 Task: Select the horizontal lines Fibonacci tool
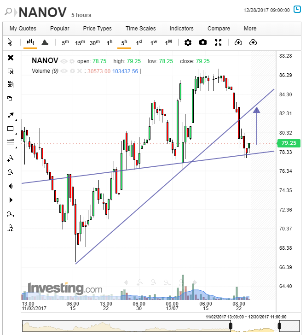pos(10,142)
